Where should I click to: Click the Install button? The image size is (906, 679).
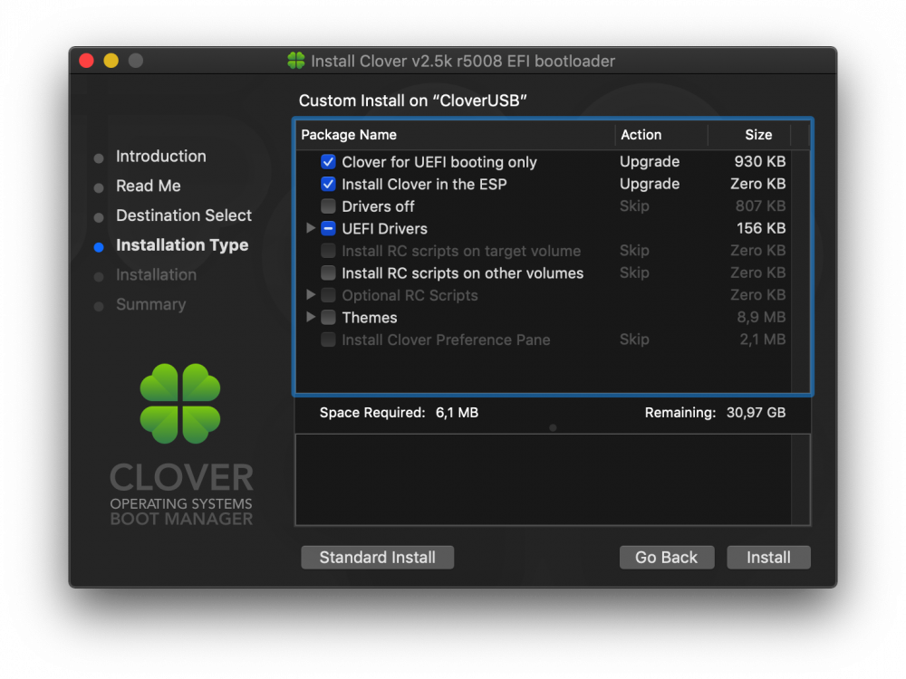pyautogui.click(x=768, y=557)
